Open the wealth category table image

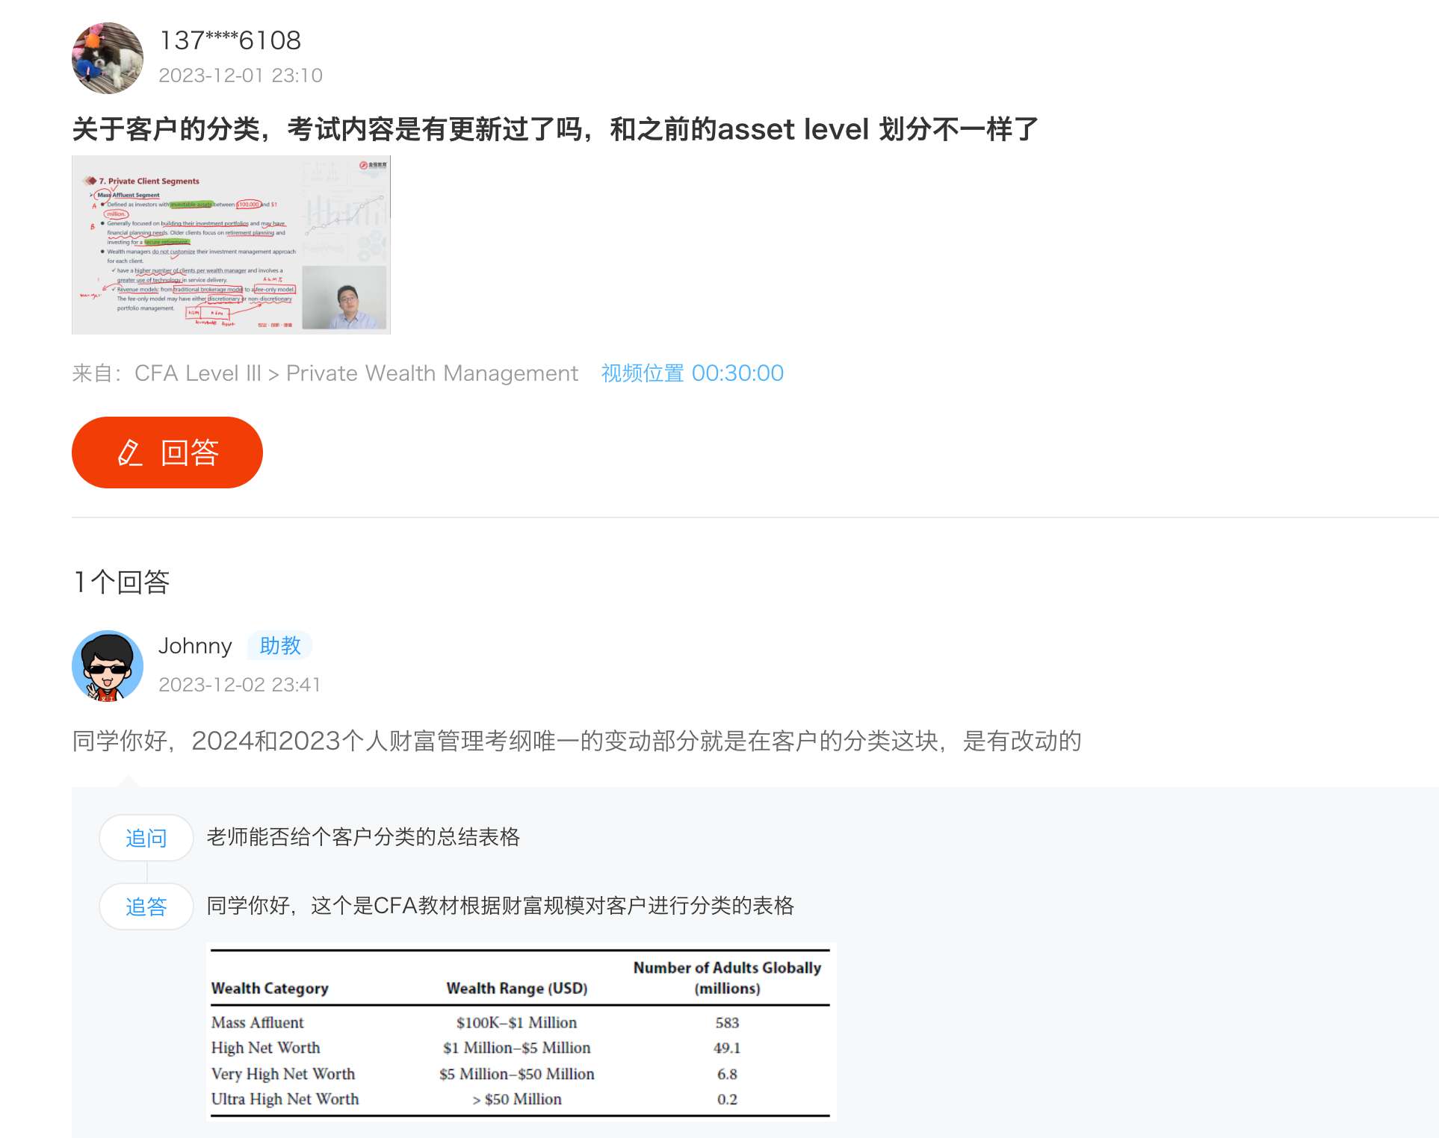(520, 1033)
